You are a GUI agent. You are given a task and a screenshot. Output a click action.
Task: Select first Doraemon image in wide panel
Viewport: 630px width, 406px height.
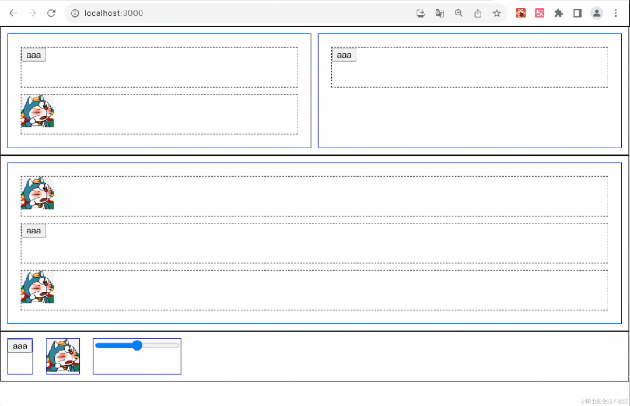(38, 193)
